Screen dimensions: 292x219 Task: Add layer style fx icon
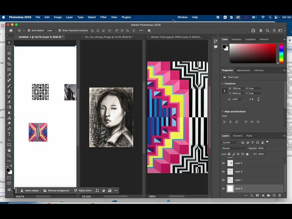252,195
